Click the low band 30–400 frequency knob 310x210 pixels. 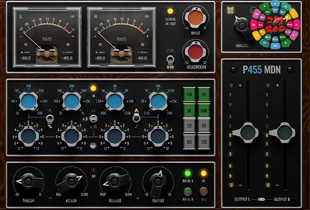pyautogui.click(x=28, y=101)
